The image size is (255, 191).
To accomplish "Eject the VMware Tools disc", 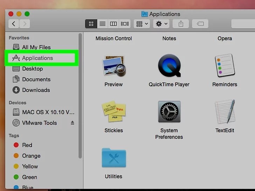I will pos(73,123).
